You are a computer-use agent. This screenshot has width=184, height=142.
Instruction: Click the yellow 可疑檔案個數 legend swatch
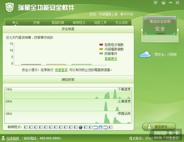click(x=101, y=49)
